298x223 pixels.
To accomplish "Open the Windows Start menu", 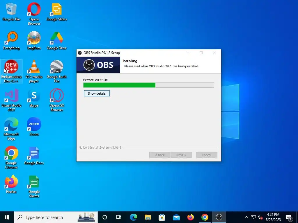I will pyautogui.click(x=7, y=217).
